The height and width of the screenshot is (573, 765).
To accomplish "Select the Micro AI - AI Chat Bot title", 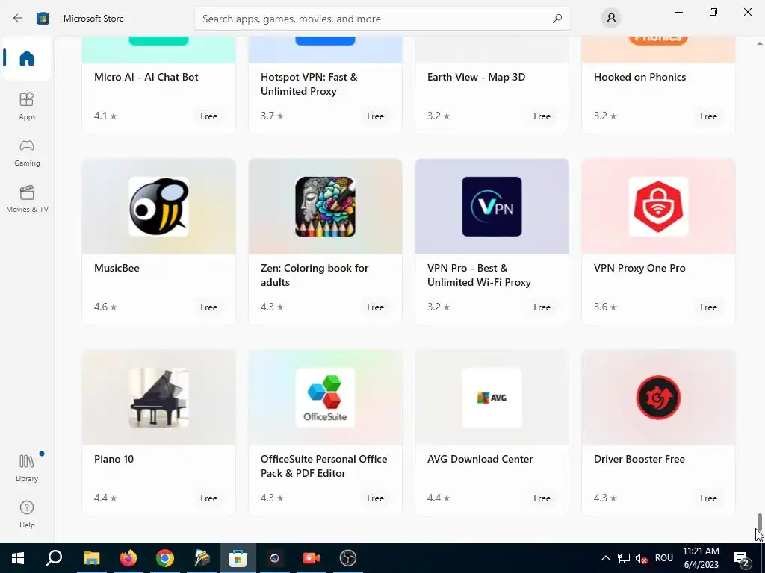I will (146, 77).
